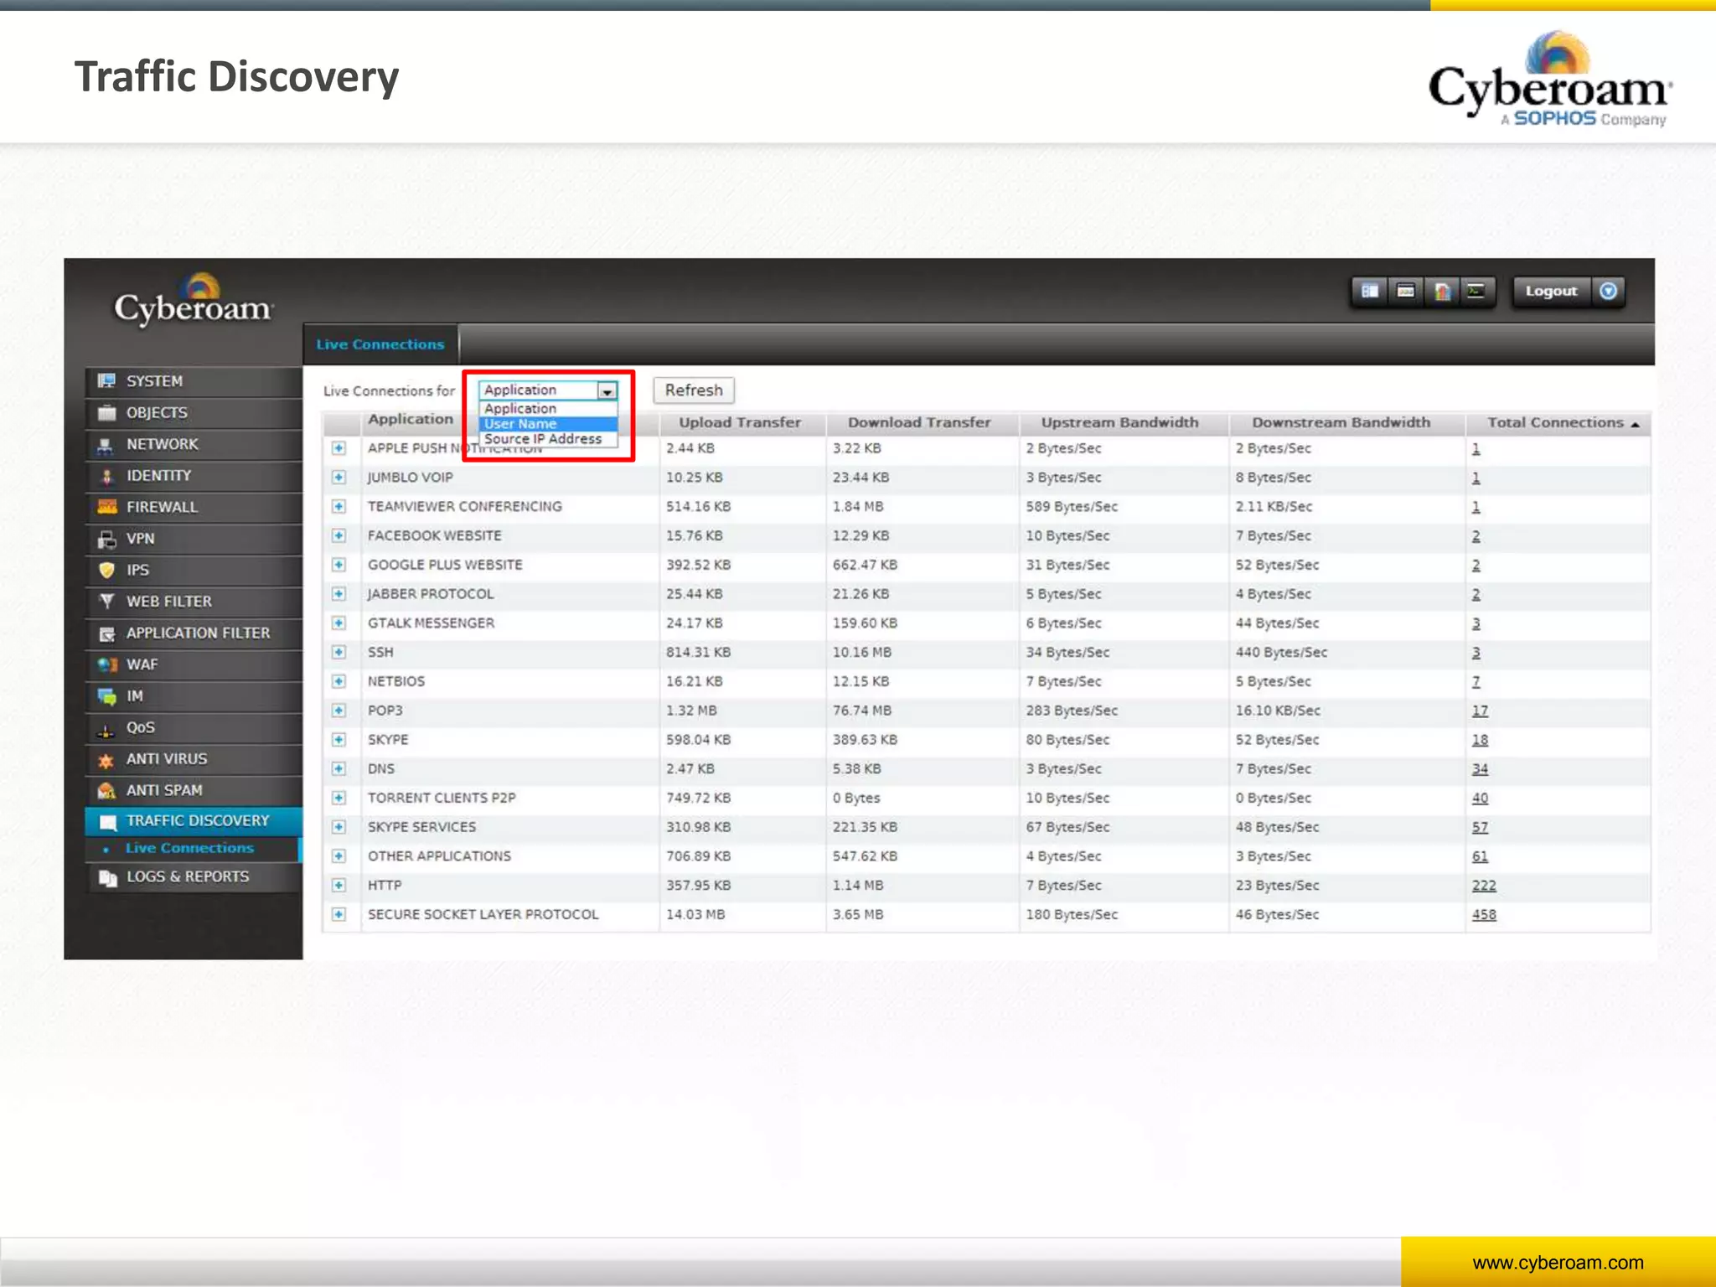This screenshot has width=1716, height=1287.
Task: Click the IDENTITY user icon
Action: (x=106, y=476)
